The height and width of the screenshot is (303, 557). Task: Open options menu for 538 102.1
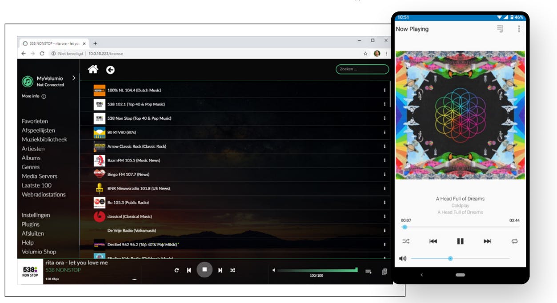[x=385, y=104]
